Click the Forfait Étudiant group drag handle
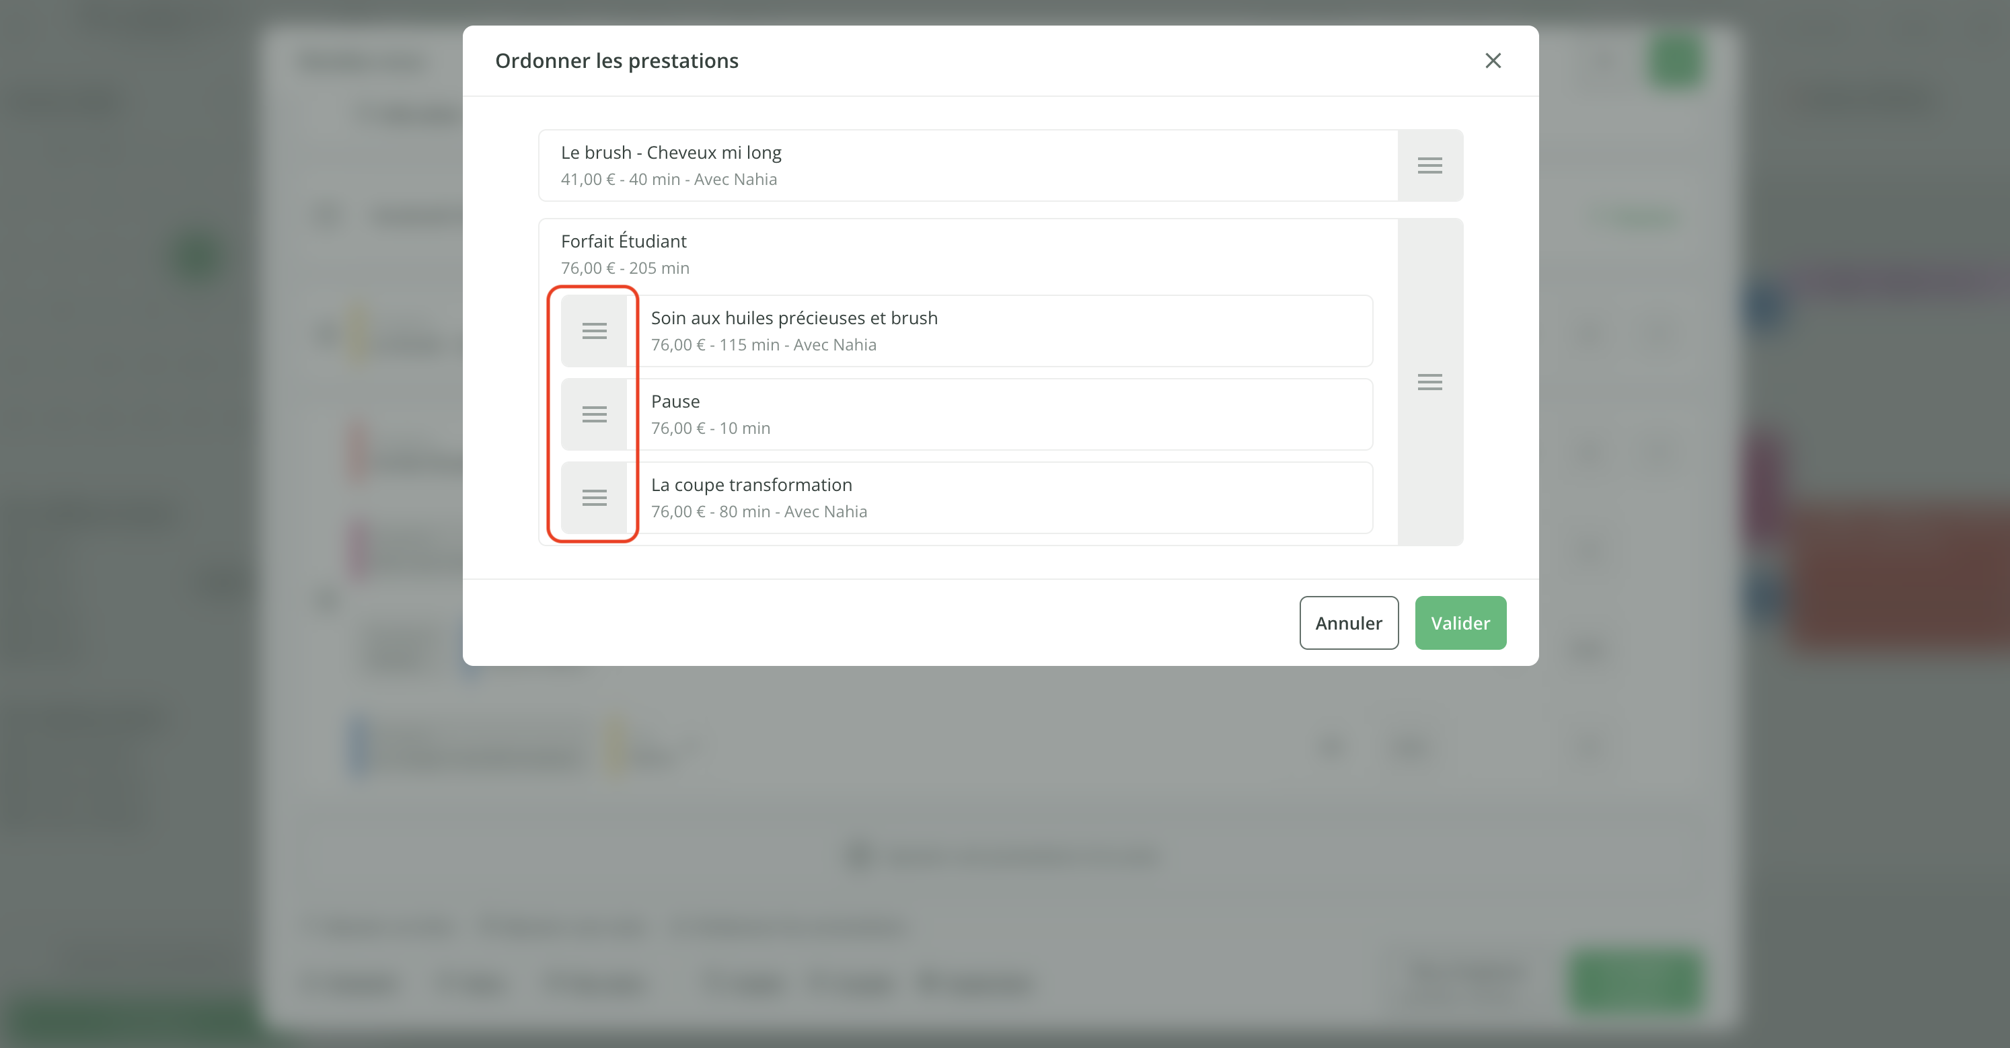The height and width of the screenshot is (1048, 2010). 1429,381
